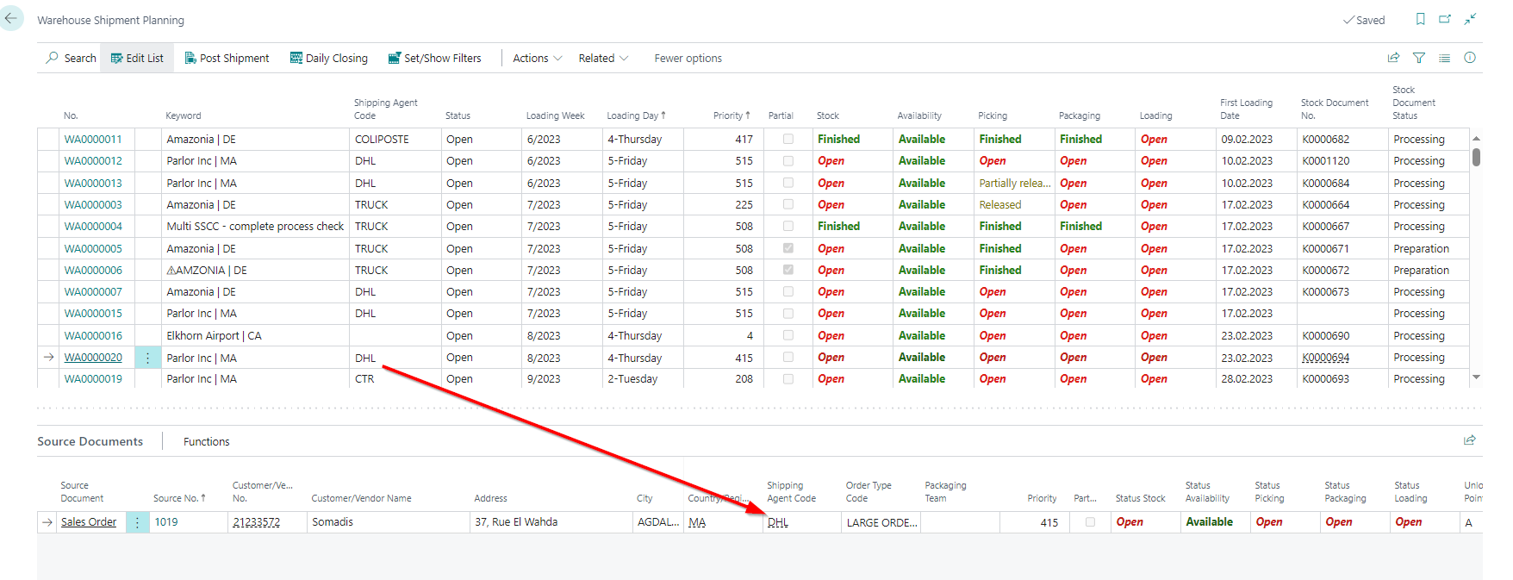Click the bookmark icon near Saved
Viewport: 1513px width, 580px height.
coord(1421,19)
